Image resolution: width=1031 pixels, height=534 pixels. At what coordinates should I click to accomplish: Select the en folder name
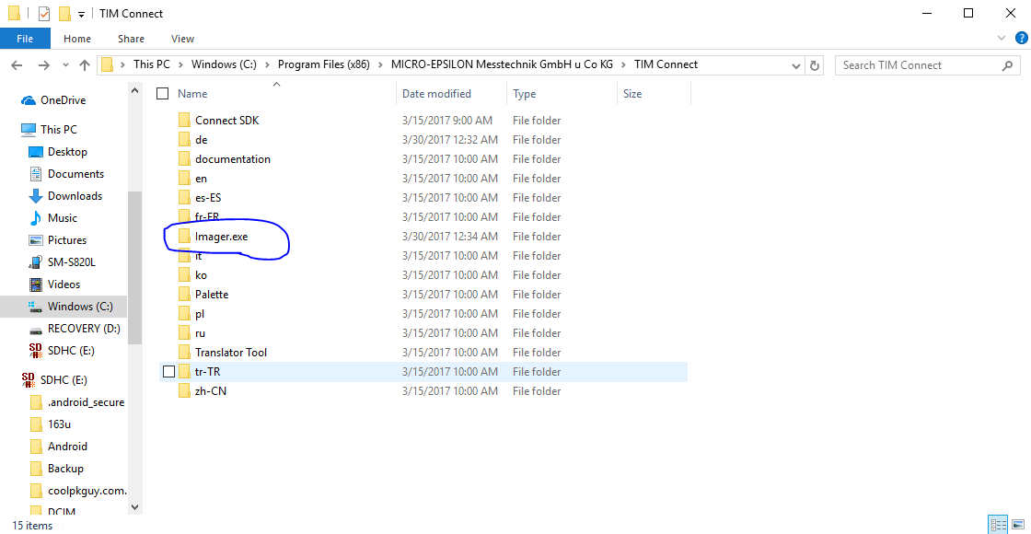202,179
